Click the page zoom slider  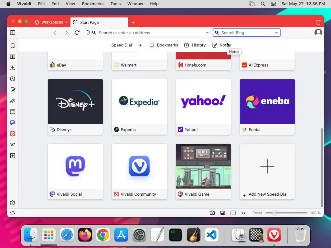286,213
